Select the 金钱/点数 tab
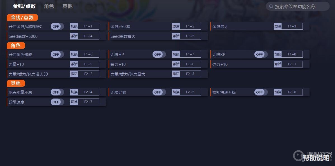The height and width of the screenshot is (166, 335). [24, 6]
